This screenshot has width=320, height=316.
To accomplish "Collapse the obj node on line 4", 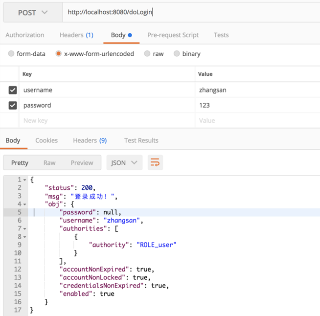I will click(x=25, y=204).
